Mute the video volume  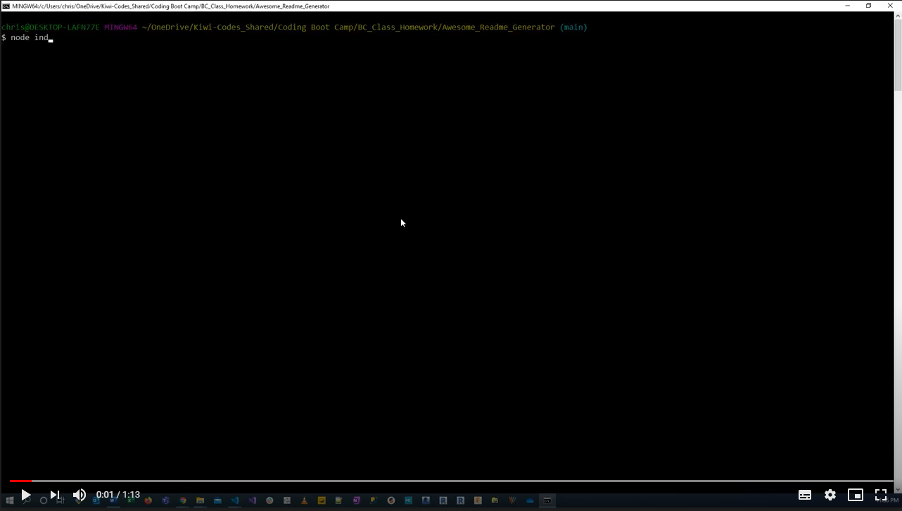pos(80,495)
